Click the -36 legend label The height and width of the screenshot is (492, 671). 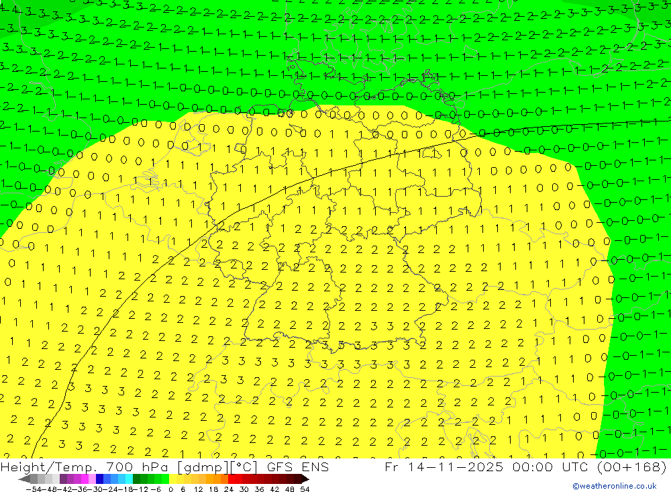point(80,489)
